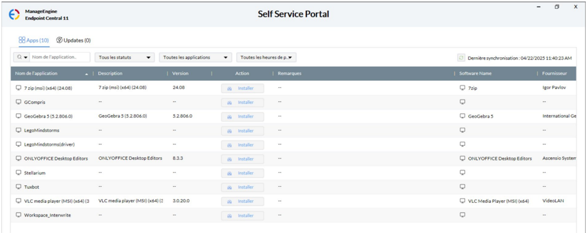Click the monitor icon beside LegoMindstorms(driver)
The image size is (586, 233).
(18, 144)
